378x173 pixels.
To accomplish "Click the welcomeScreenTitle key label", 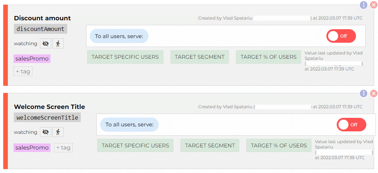I will click(47, 117).
